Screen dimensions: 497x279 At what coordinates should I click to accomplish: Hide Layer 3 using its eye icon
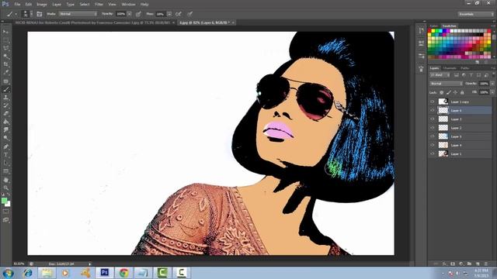pos(433,119)
